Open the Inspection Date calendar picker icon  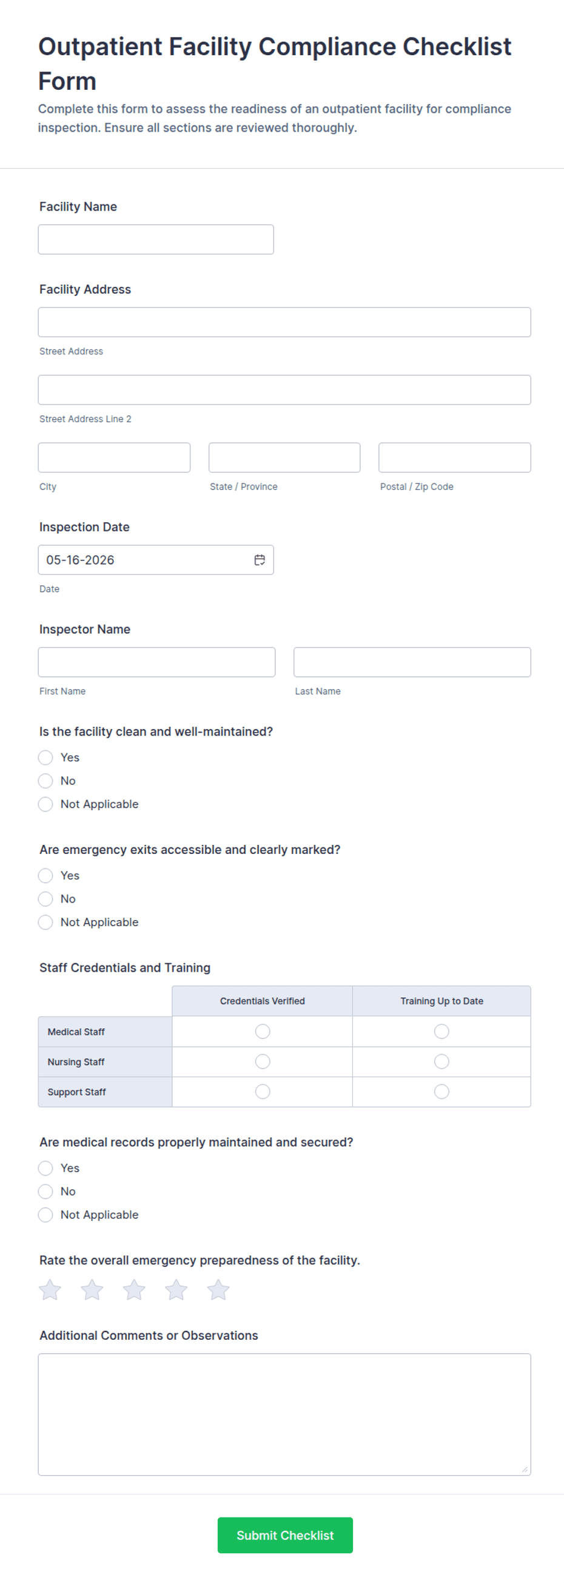[260, 560]
